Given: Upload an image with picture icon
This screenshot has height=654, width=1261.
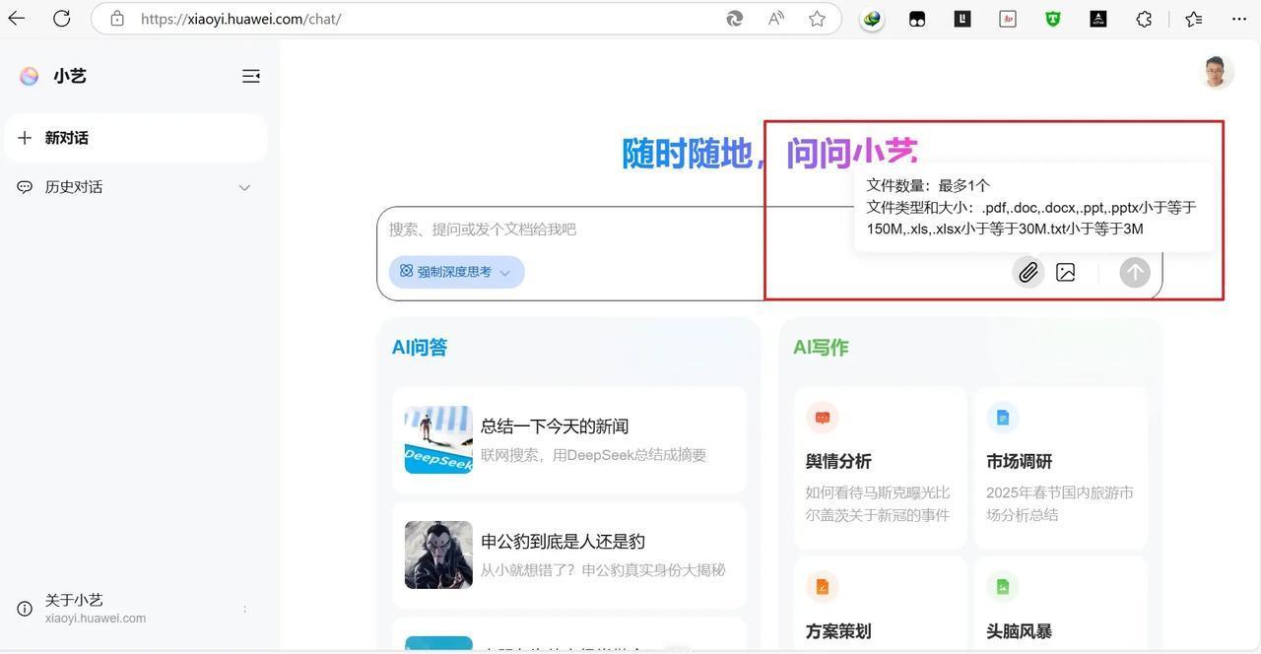Looking at the screenshot, I should point(1065,272).
